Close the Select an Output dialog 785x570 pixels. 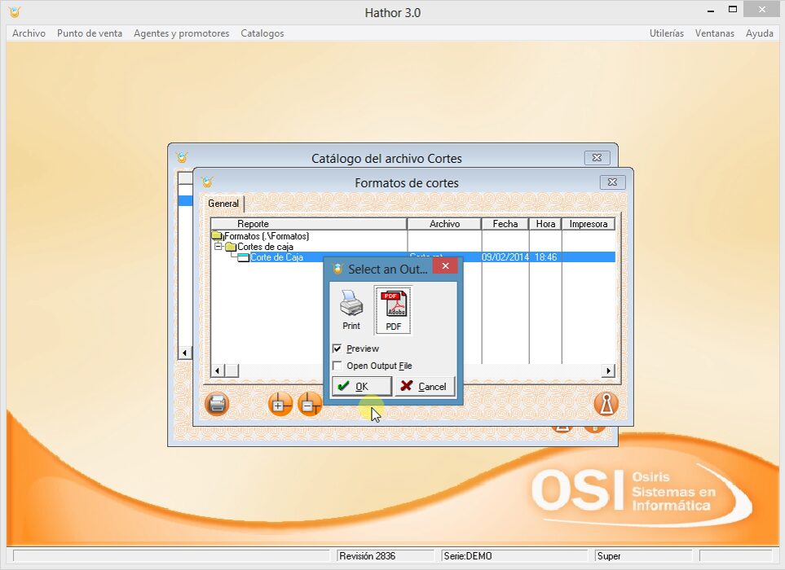(x=445, y=266)
